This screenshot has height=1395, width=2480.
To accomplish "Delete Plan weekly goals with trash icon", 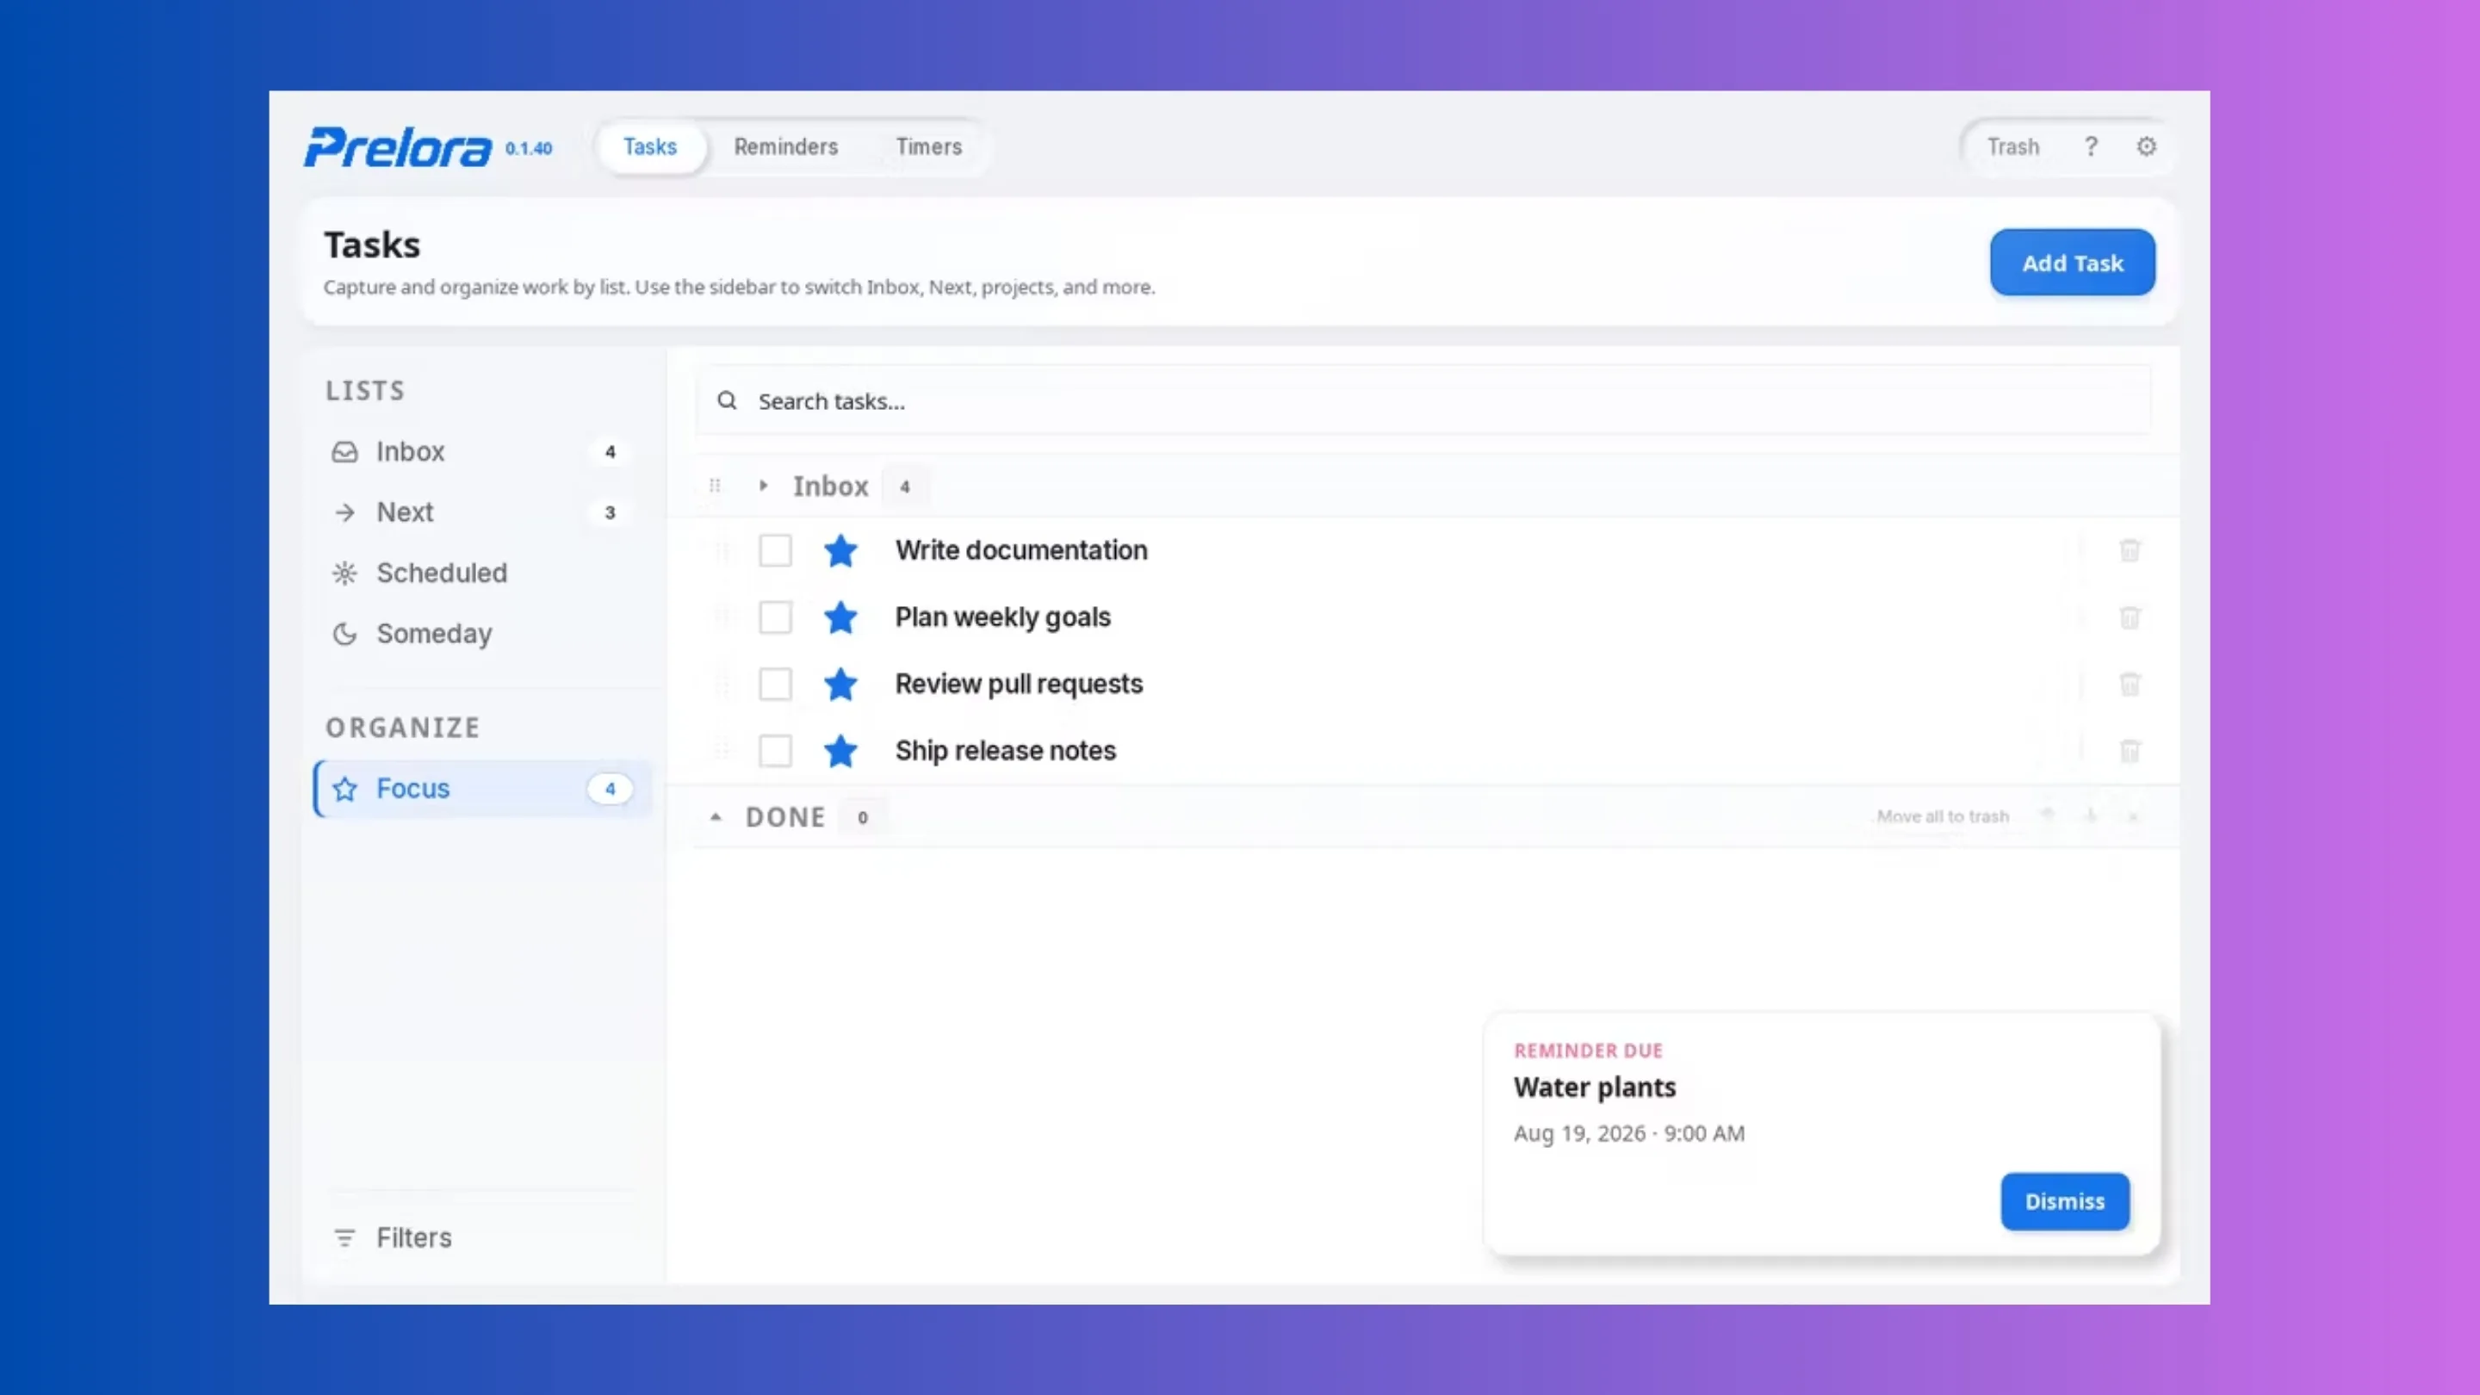I will [x=2130, y=617].
